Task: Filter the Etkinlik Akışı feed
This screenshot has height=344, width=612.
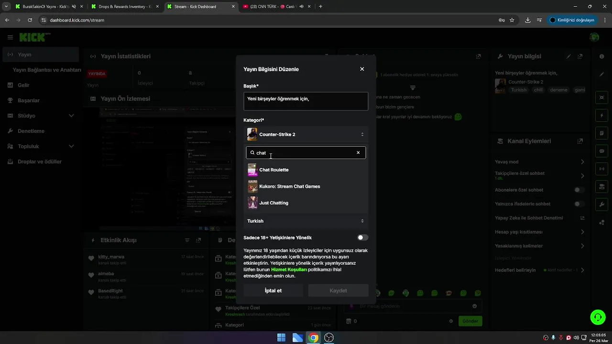Action: pos(187,240)
